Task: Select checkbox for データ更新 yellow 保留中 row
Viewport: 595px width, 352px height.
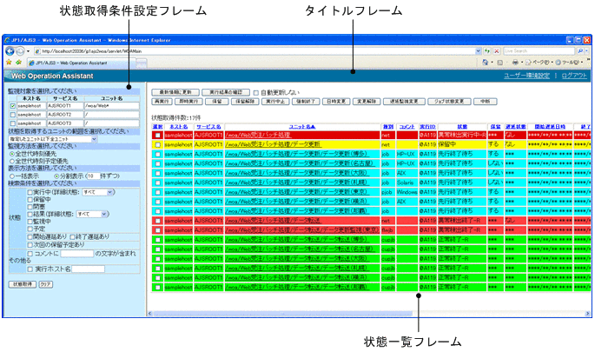Action: [x=158, y=144]
